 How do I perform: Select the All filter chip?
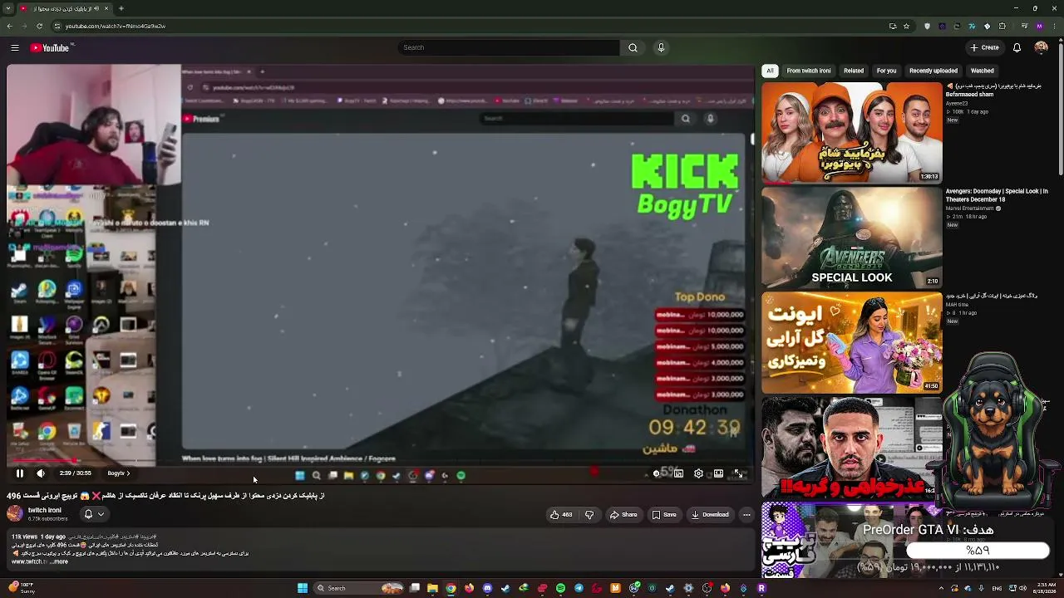click(770, 71)
